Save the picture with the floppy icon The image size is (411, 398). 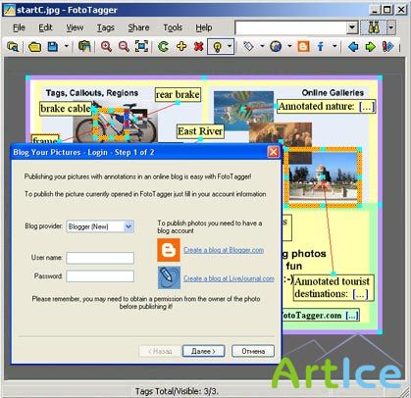click(x=53, y=47)
